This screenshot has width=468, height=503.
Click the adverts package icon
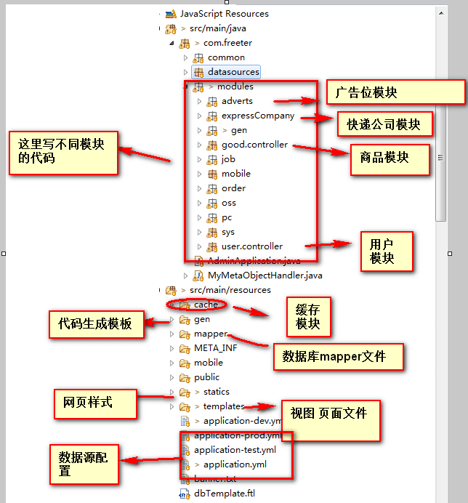click(212, 102)
